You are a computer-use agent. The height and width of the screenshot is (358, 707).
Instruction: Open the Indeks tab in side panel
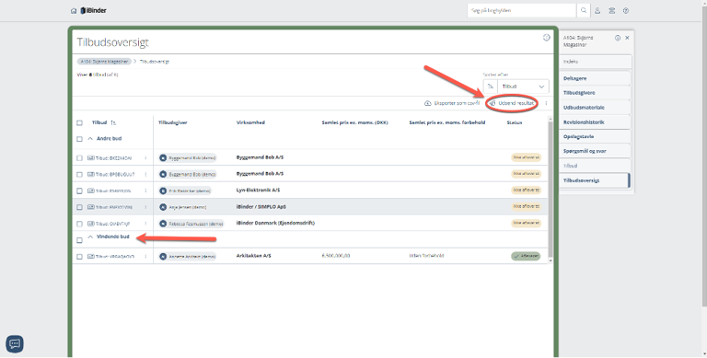pos(595,62)
